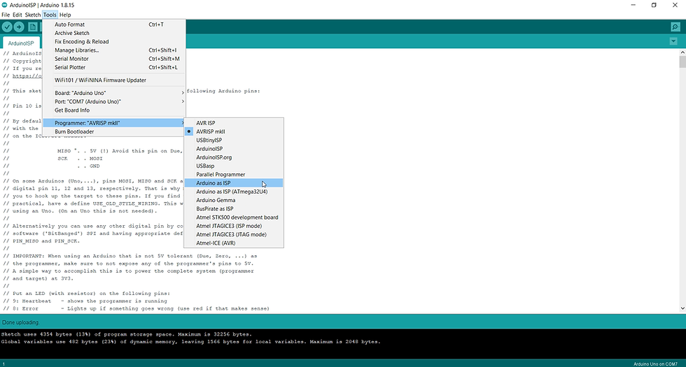This screenshot has height=367, width=686.
Task: Open the Sketch menu
Action: (32, 15)
